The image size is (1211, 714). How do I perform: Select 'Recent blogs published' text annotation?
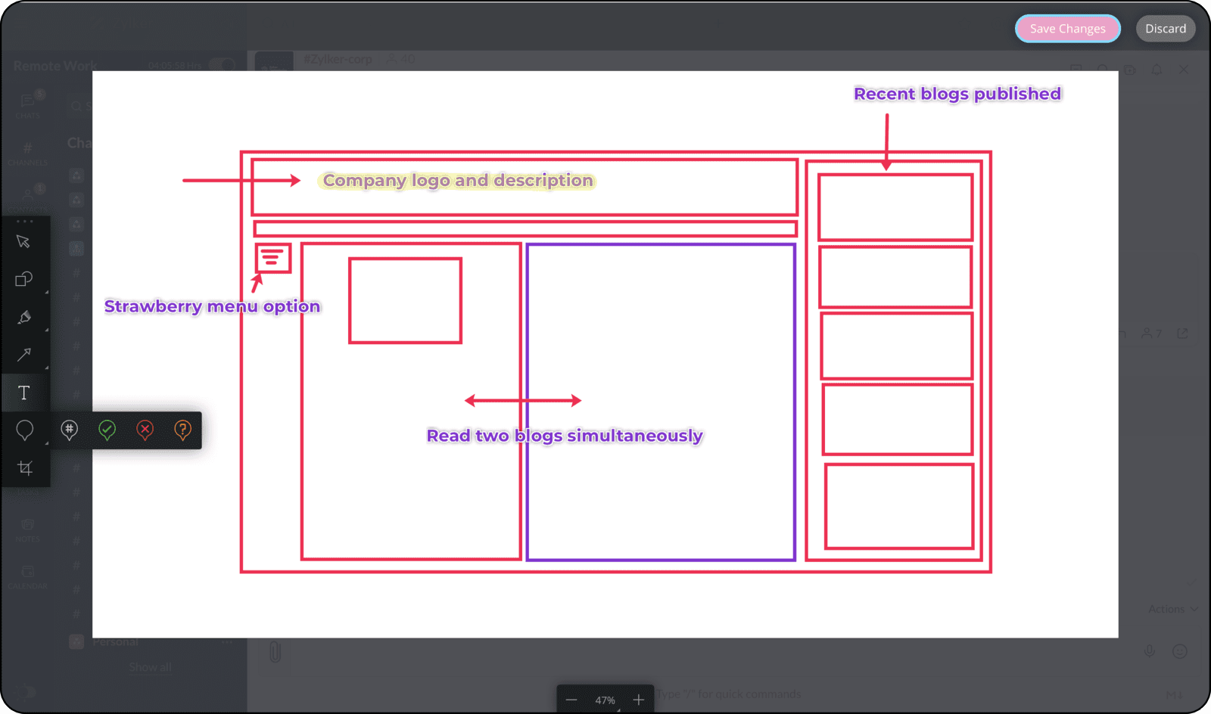pos(957,94)
